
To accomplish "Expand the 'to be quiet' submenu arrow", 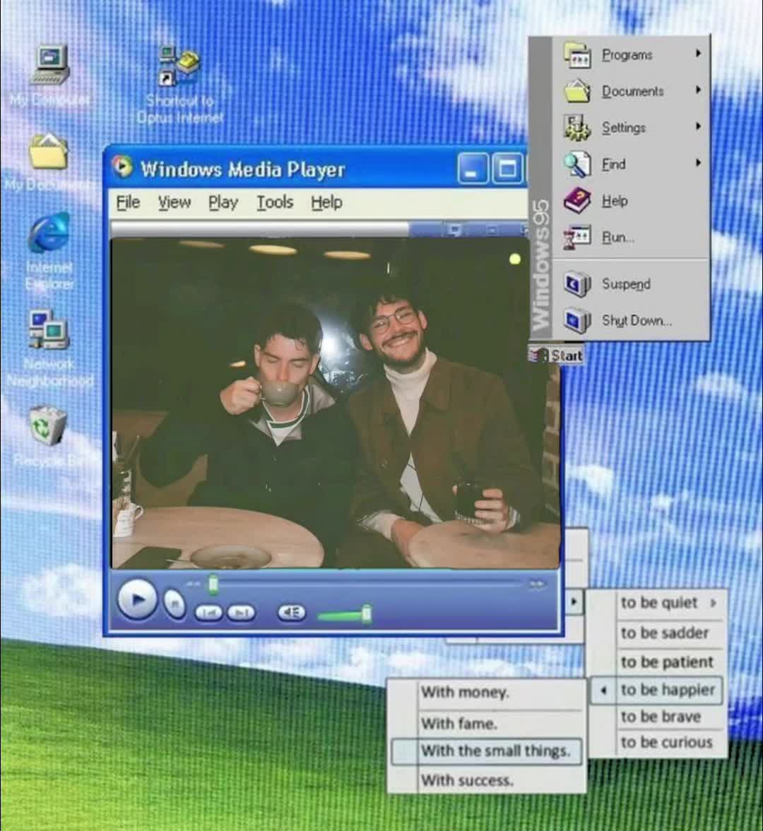I will [714, 603].
